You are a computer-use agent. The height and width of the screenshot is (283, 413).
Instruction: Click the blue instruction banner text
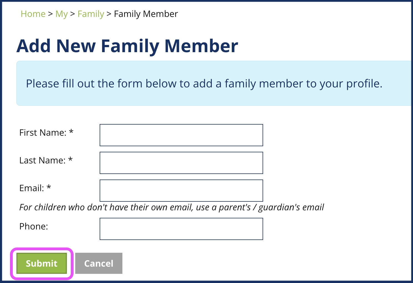[x=204, y=84]
